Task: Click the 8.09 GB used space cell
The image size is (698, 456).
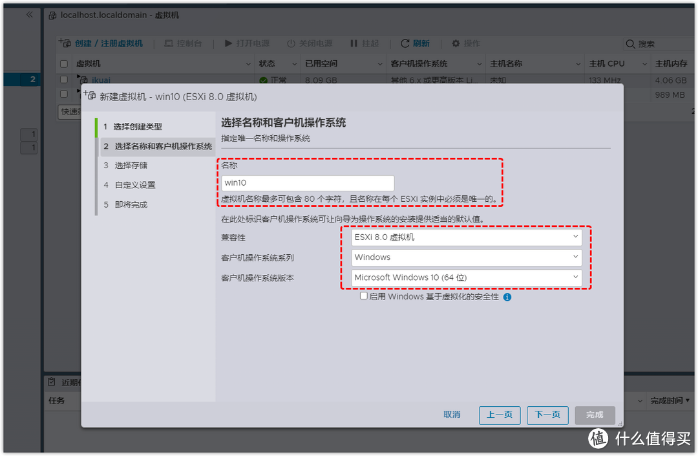Action: [321, 80]
